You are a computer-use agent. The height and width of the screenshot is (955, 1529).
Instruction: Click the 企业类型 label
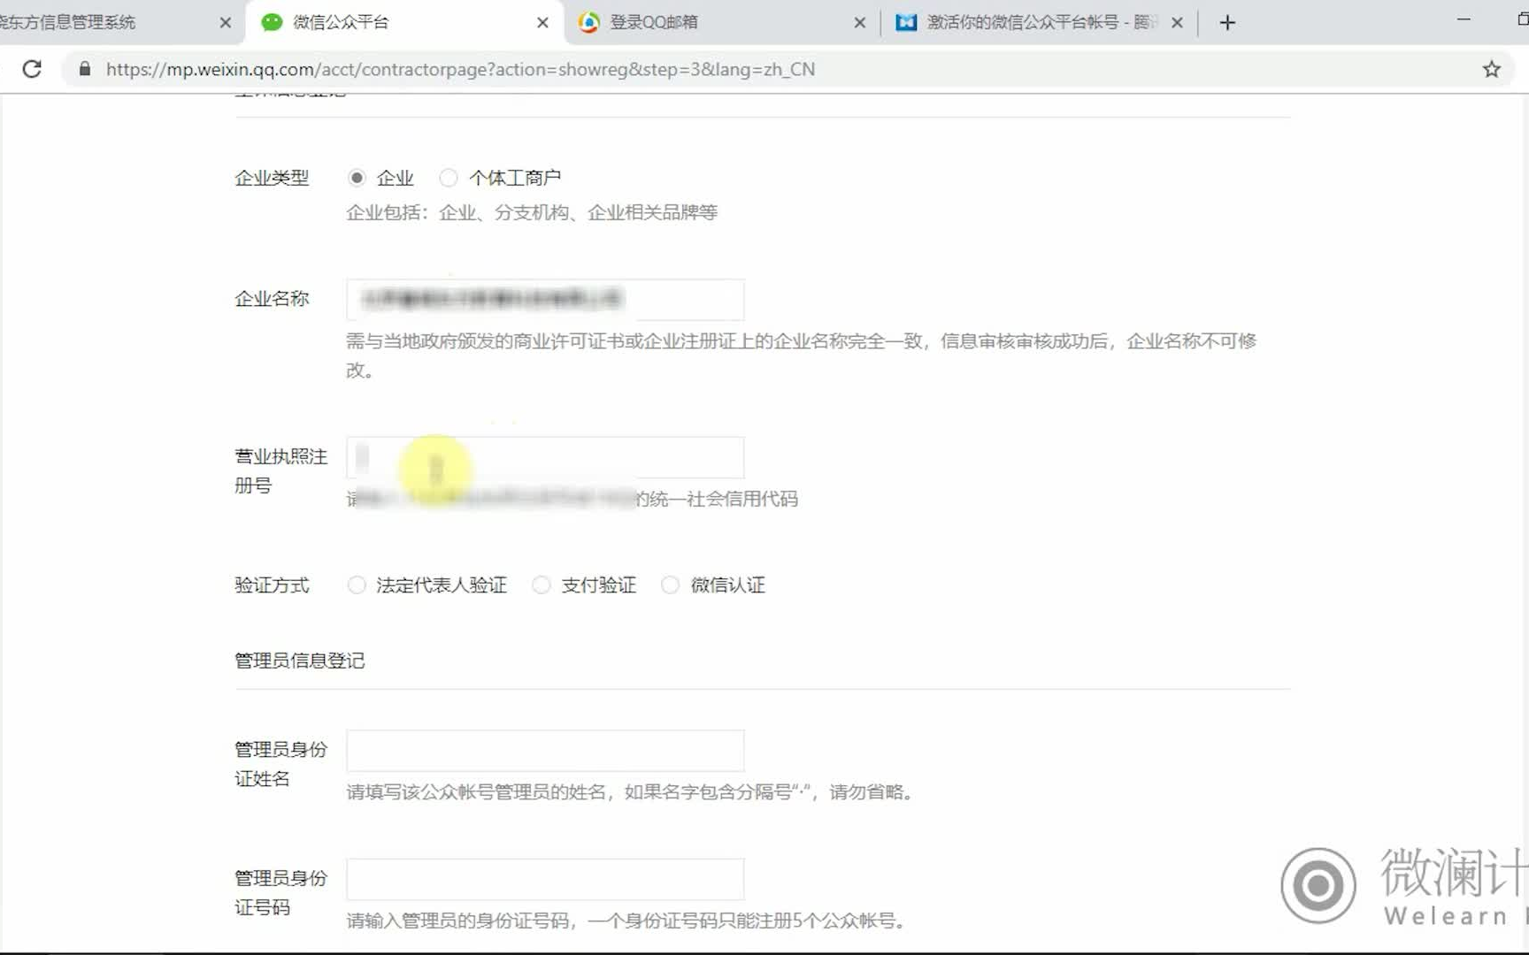point(272,178)
